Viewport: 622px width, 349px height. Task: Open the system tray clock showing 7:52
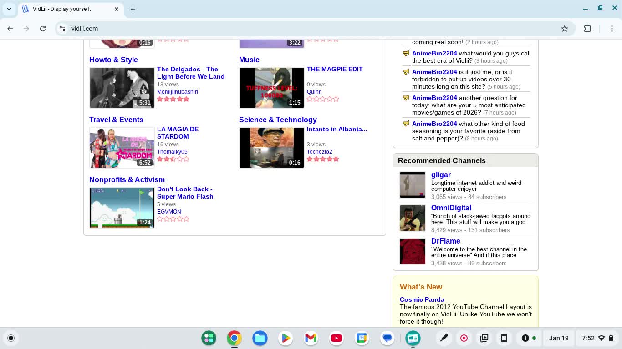[x=588, y=338]
